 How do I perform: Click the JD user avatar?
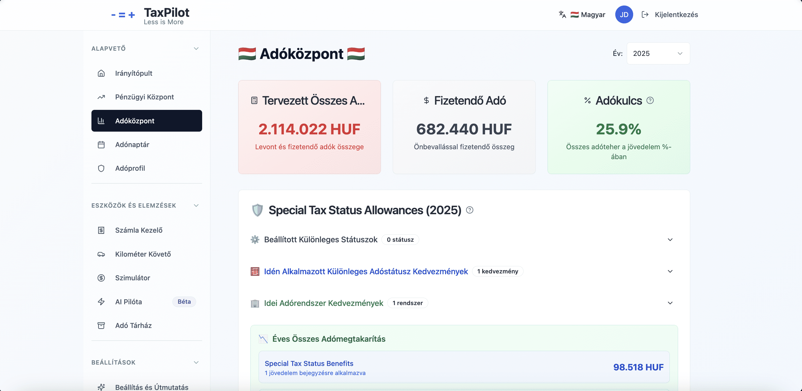coord(624,15)
